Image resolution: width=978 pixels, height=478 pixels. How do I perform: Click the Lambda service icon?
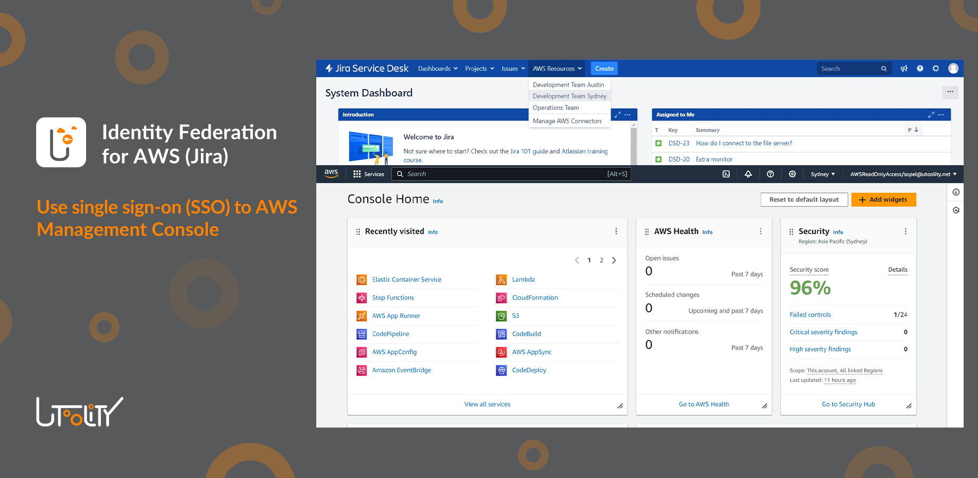pos(501,279)
